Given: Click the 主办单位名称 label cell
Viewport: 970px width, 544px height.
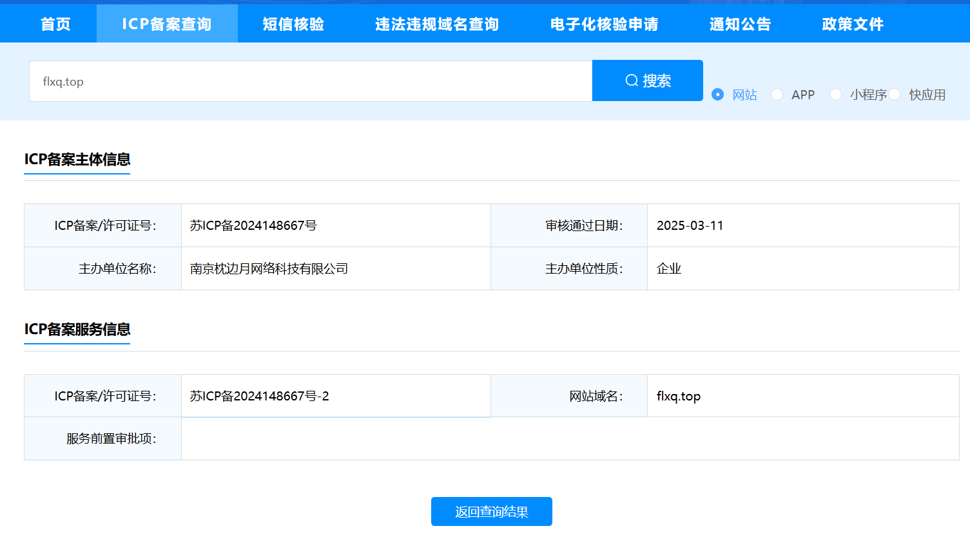Looking at the screenshot, I should (x=103, y=268).
